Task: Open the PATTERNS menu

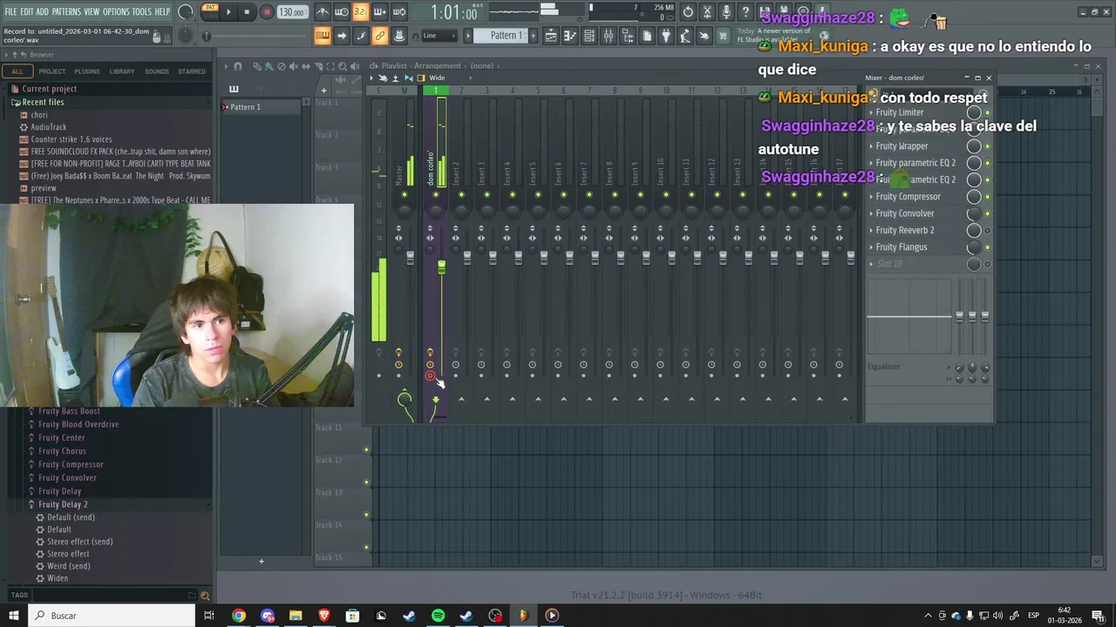Action: coord(66,11)
